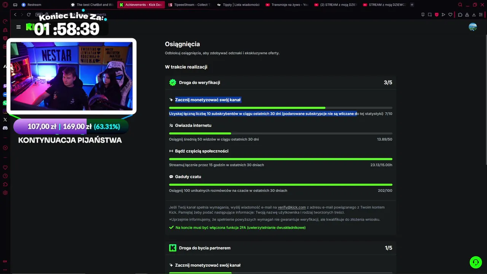The height and width of the screenshot is (274, 487).
Task: Open the Kick dashboard hamburger menu
Action: coord(18,27)
